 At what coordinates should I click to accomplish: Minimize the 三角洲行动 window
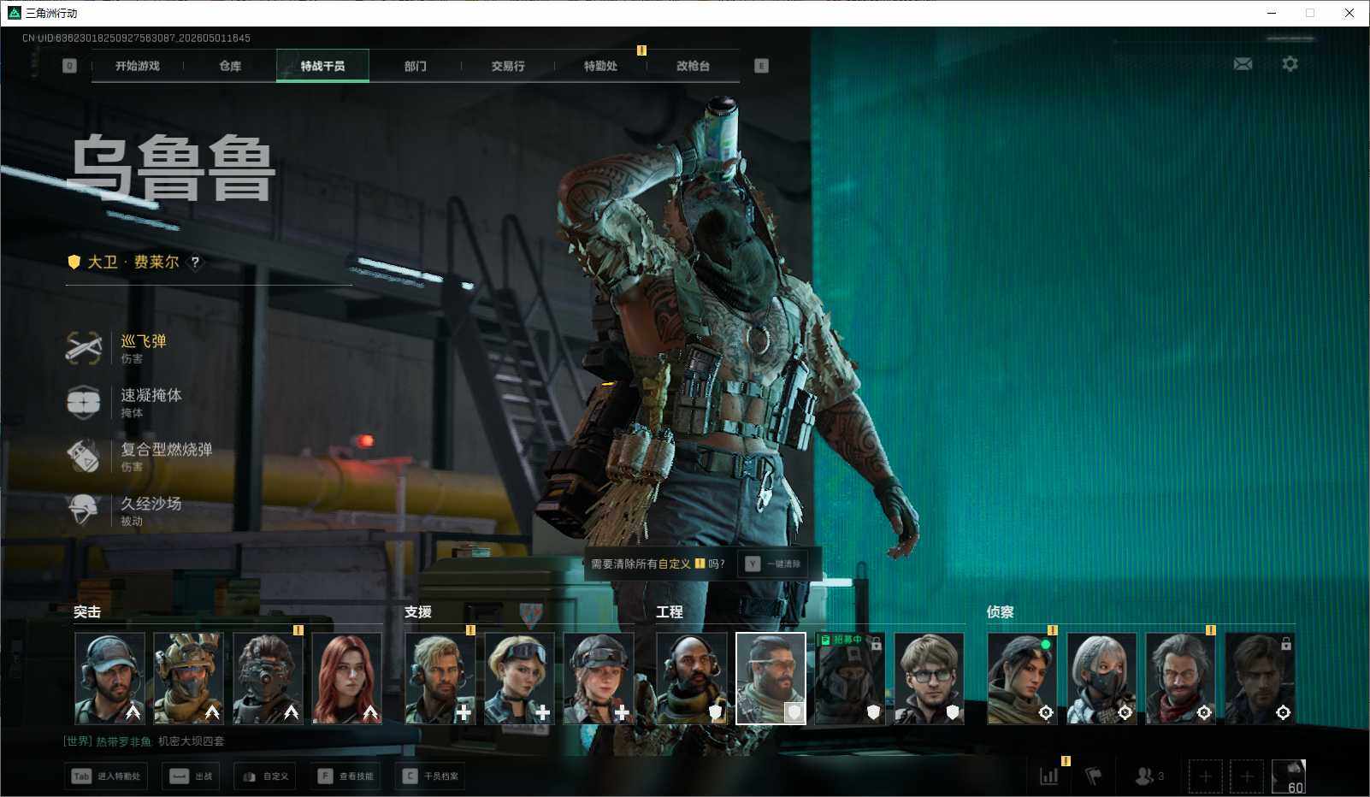pyautogui.click(x=1272, y=13)
